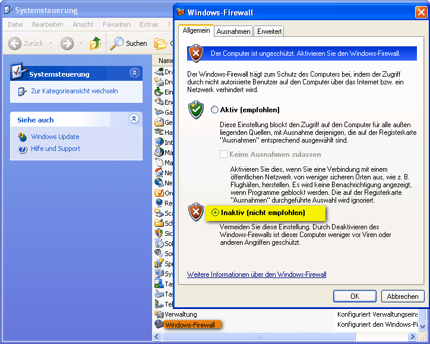
Task: Open the Extras menu
Action: tap(149, 24)
